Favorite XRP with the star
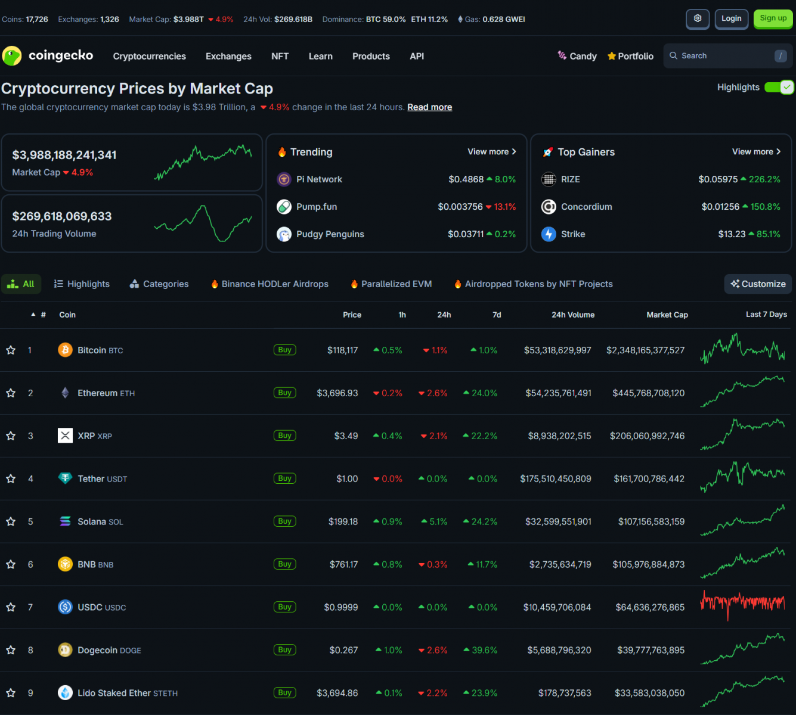796x715 pixels. point(11,436)
